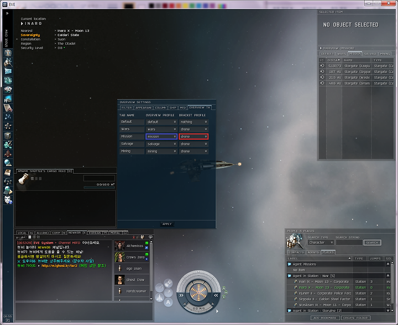Open the Assets cube icon
The image size is (398, 325).
point(8,136)
